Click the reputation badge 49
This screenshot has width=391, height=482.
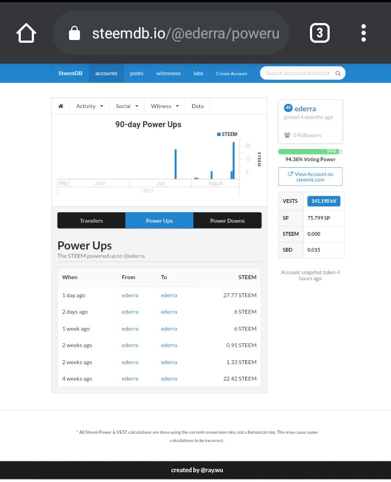point(288,108)
